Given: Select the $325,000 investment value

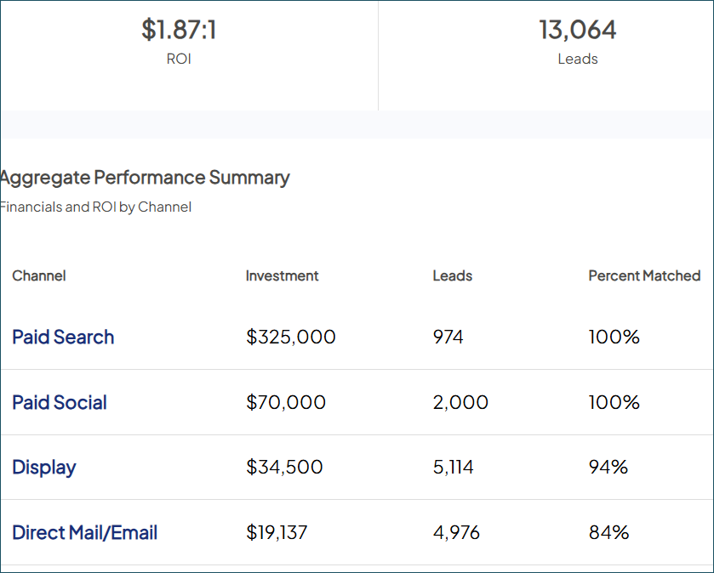Looking at the screenshot, I should click(288, 337).
